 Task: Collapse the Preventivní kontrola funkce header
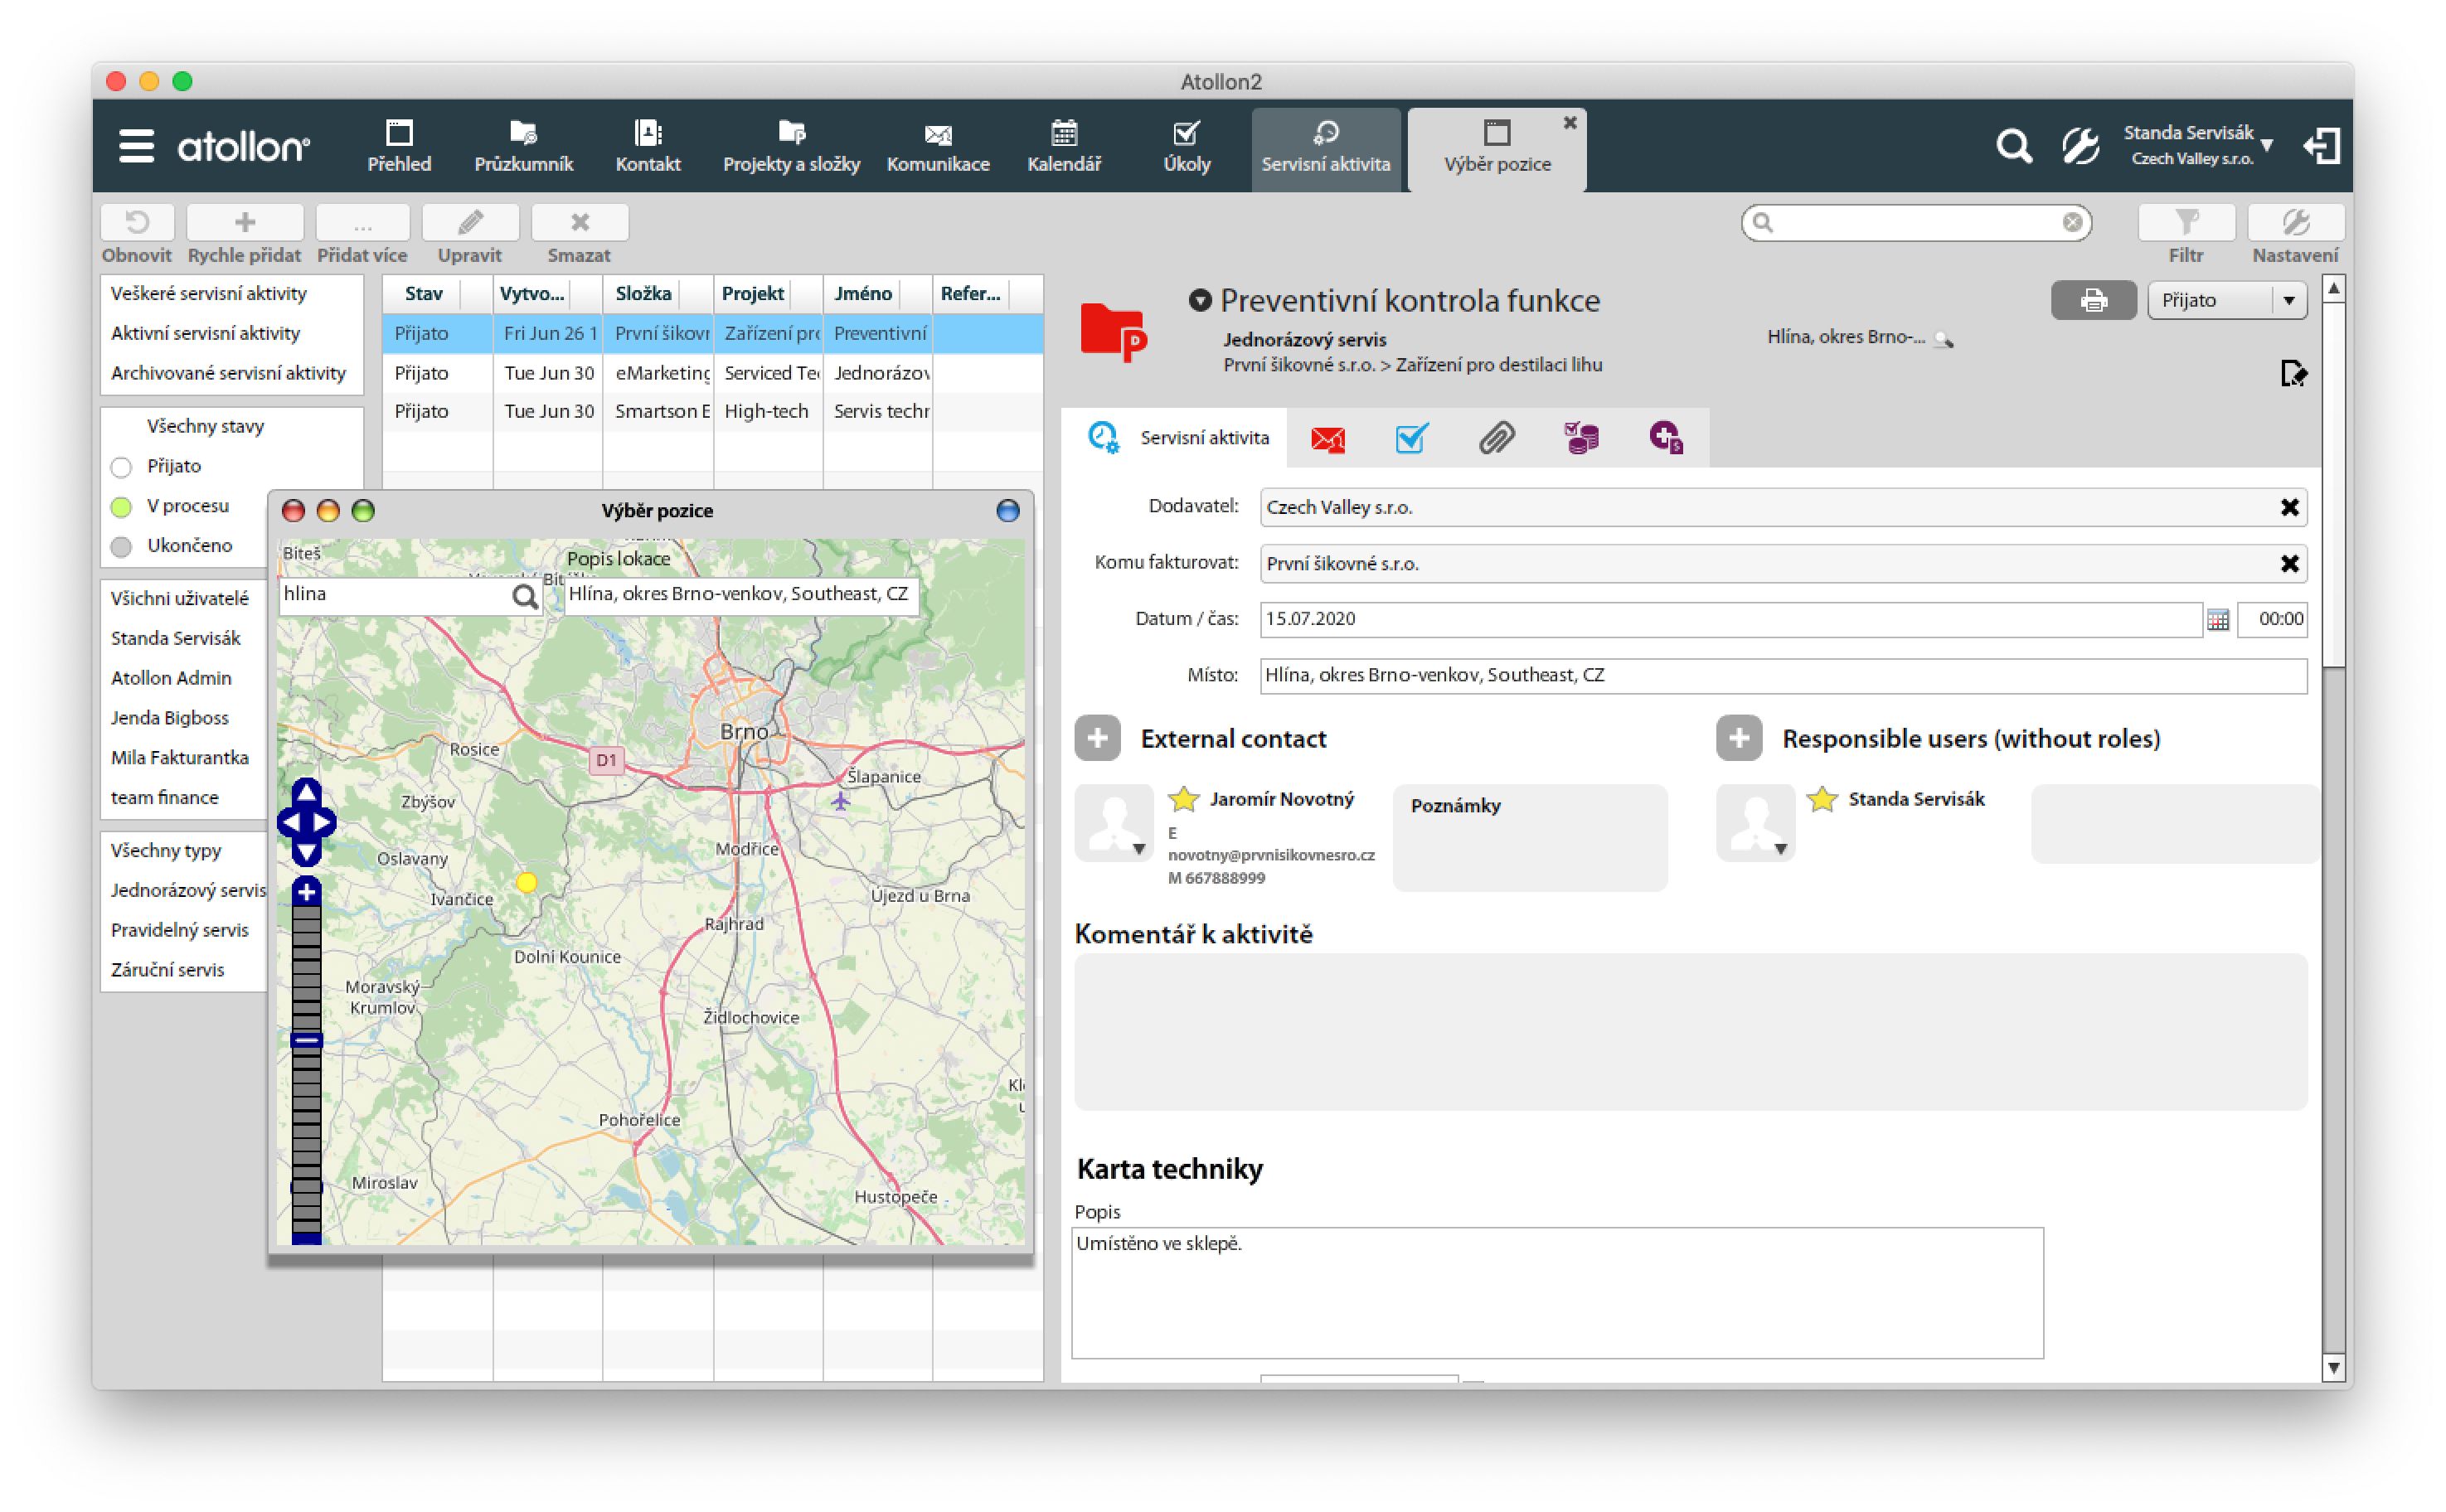coord(1200,300)
